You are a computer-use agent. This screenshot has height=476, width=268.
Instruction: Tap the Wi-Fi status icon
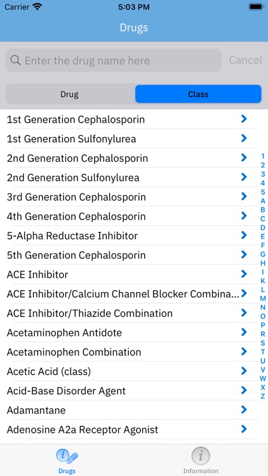coord(37,7)
